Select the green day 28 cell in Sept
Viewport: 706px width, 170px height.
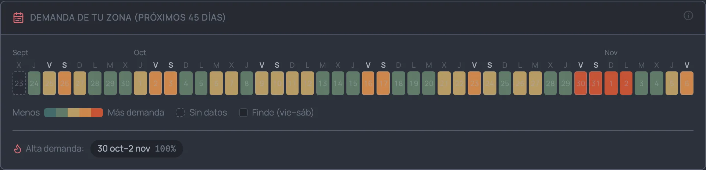pyautogui.click(x=95, y=83)
